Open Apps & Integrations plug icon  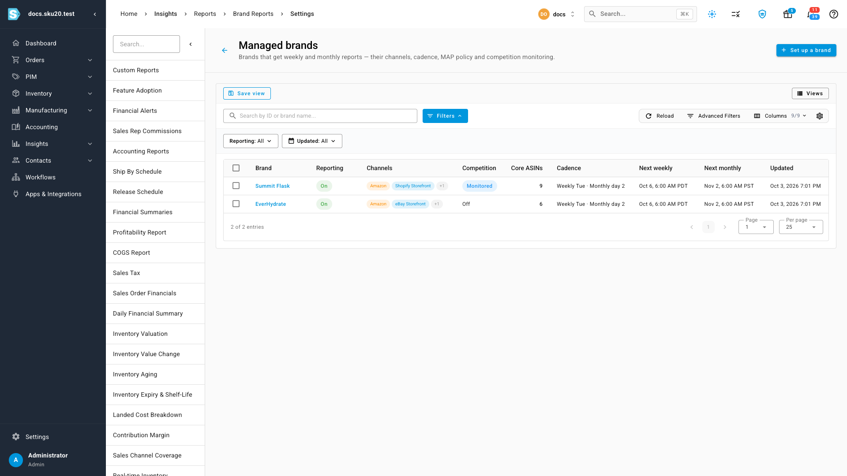(16, 194)
